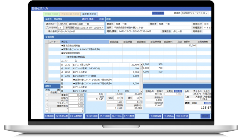Click F4:全行削除 button

92,116
